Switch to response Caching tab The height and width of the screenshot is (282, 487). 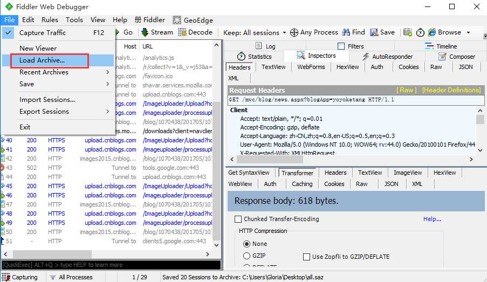[x=302, y=184]
